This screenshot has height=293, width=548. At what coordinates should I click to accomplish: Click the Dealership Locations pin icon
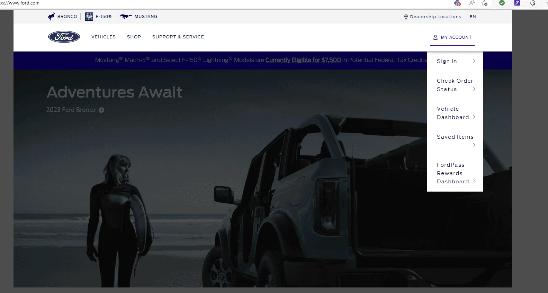pyautogui.click(x=406, y=17)
